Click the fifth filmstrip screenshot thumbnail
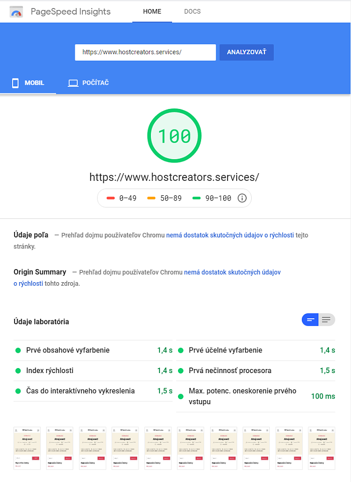This screenshot has width=351, height=482. pyautogui.click(x=158, y=448)
